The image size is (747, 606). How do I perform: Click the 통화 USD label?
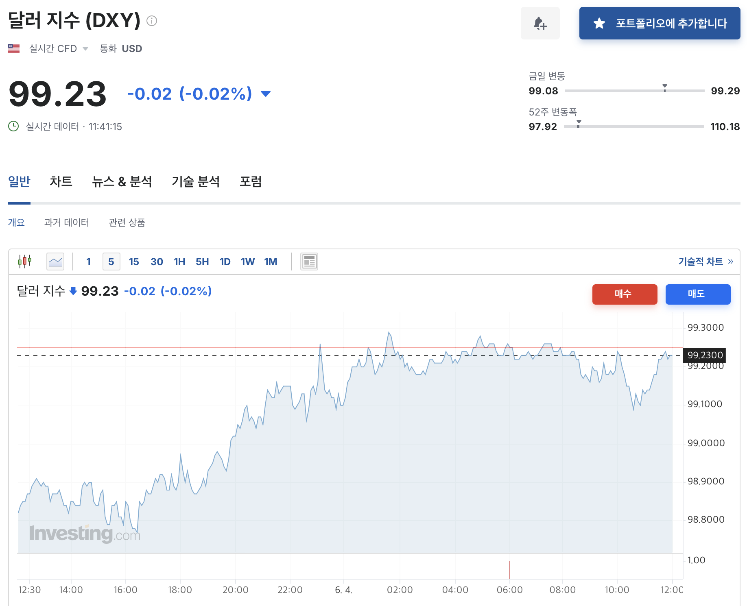coord(121,48)
